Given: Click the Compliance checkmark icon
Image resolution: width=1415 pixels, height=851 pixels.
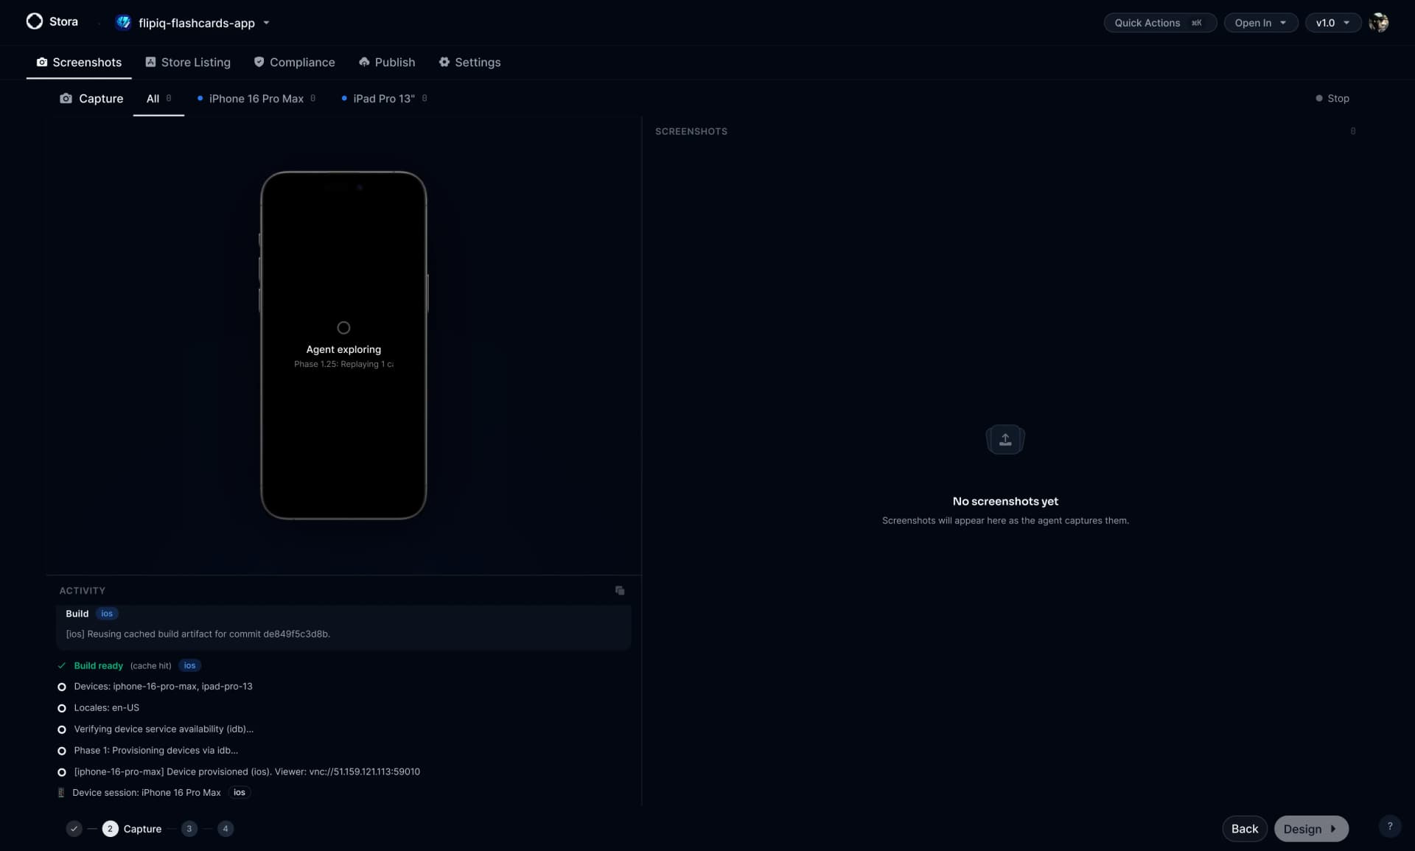Looking at the screenshot, I should [x=259, y=62].
